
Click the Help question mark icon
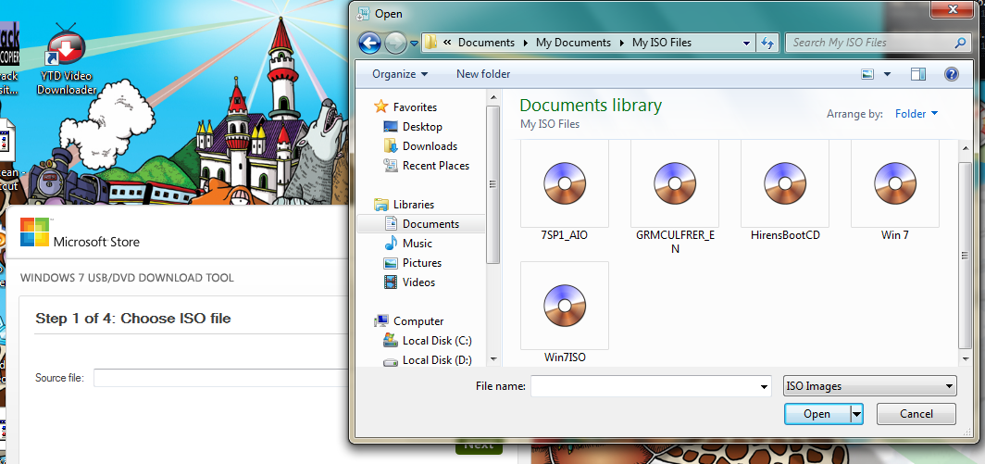pos(951,74)
